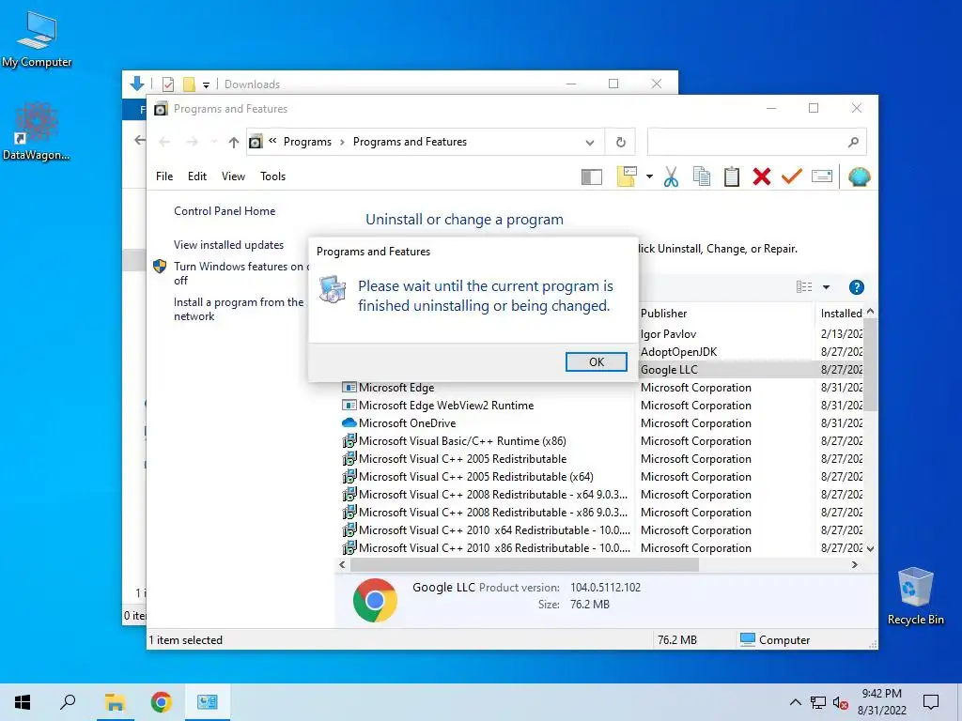The width and height of the screenshot is (962, 721).
Task: Open the Edit menu
Action: [197, 176]
